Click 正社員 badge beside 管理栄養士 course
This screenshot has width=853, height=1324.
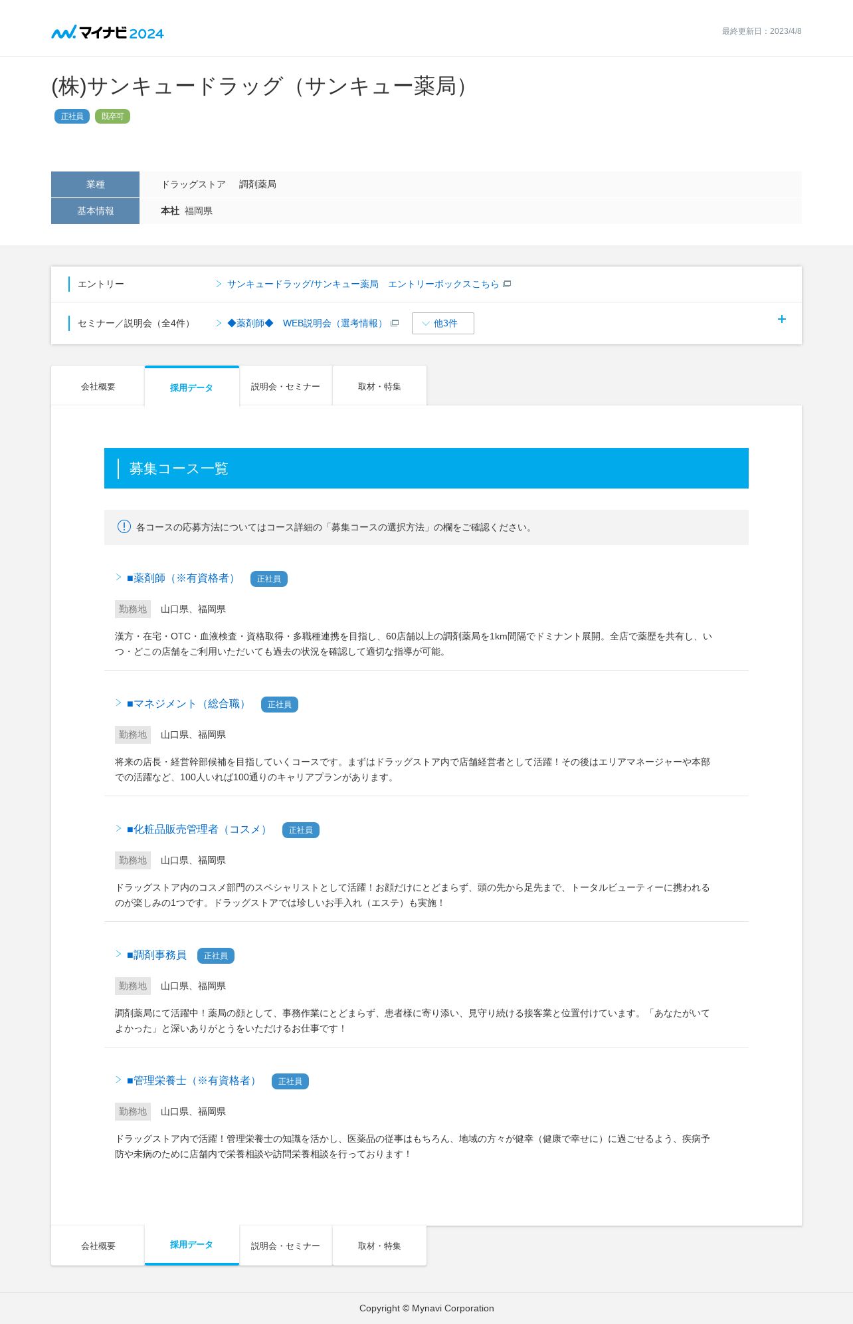click(290, 1081)
